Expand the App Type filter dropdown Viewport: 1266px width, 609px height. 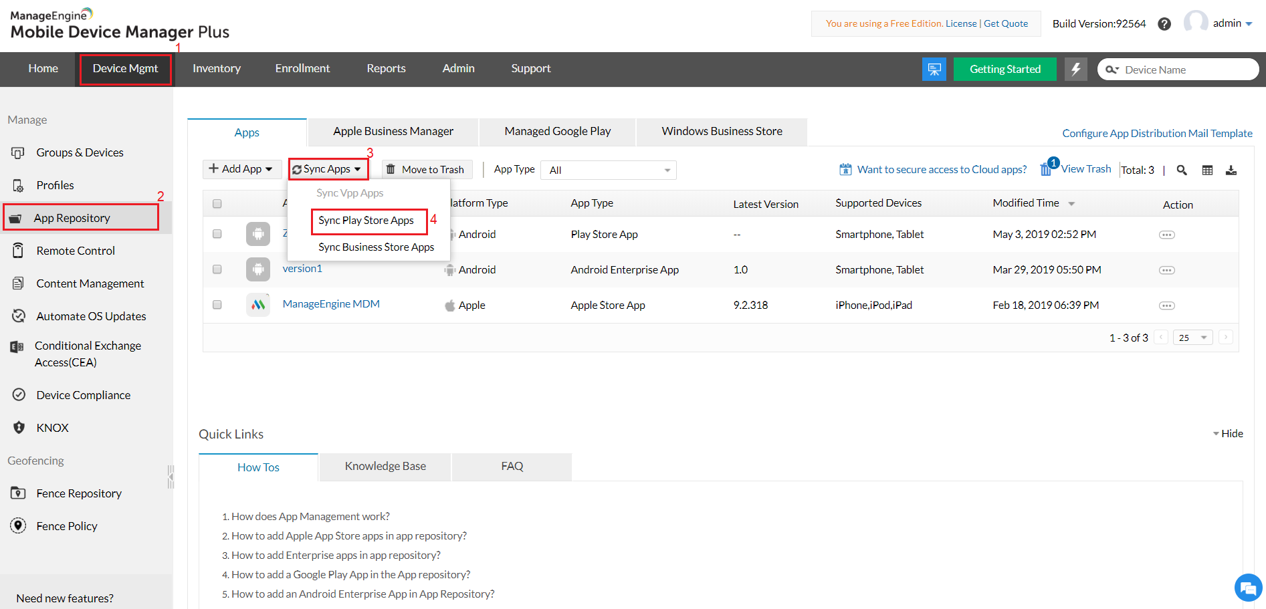pyautogui.click(x=609, y=170)
